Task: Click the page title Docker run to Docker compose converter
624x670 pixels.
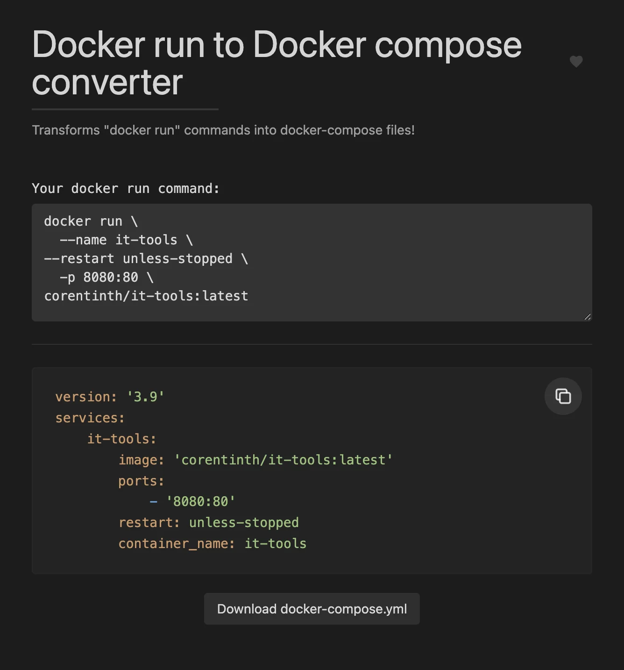Action: [277, 62]
